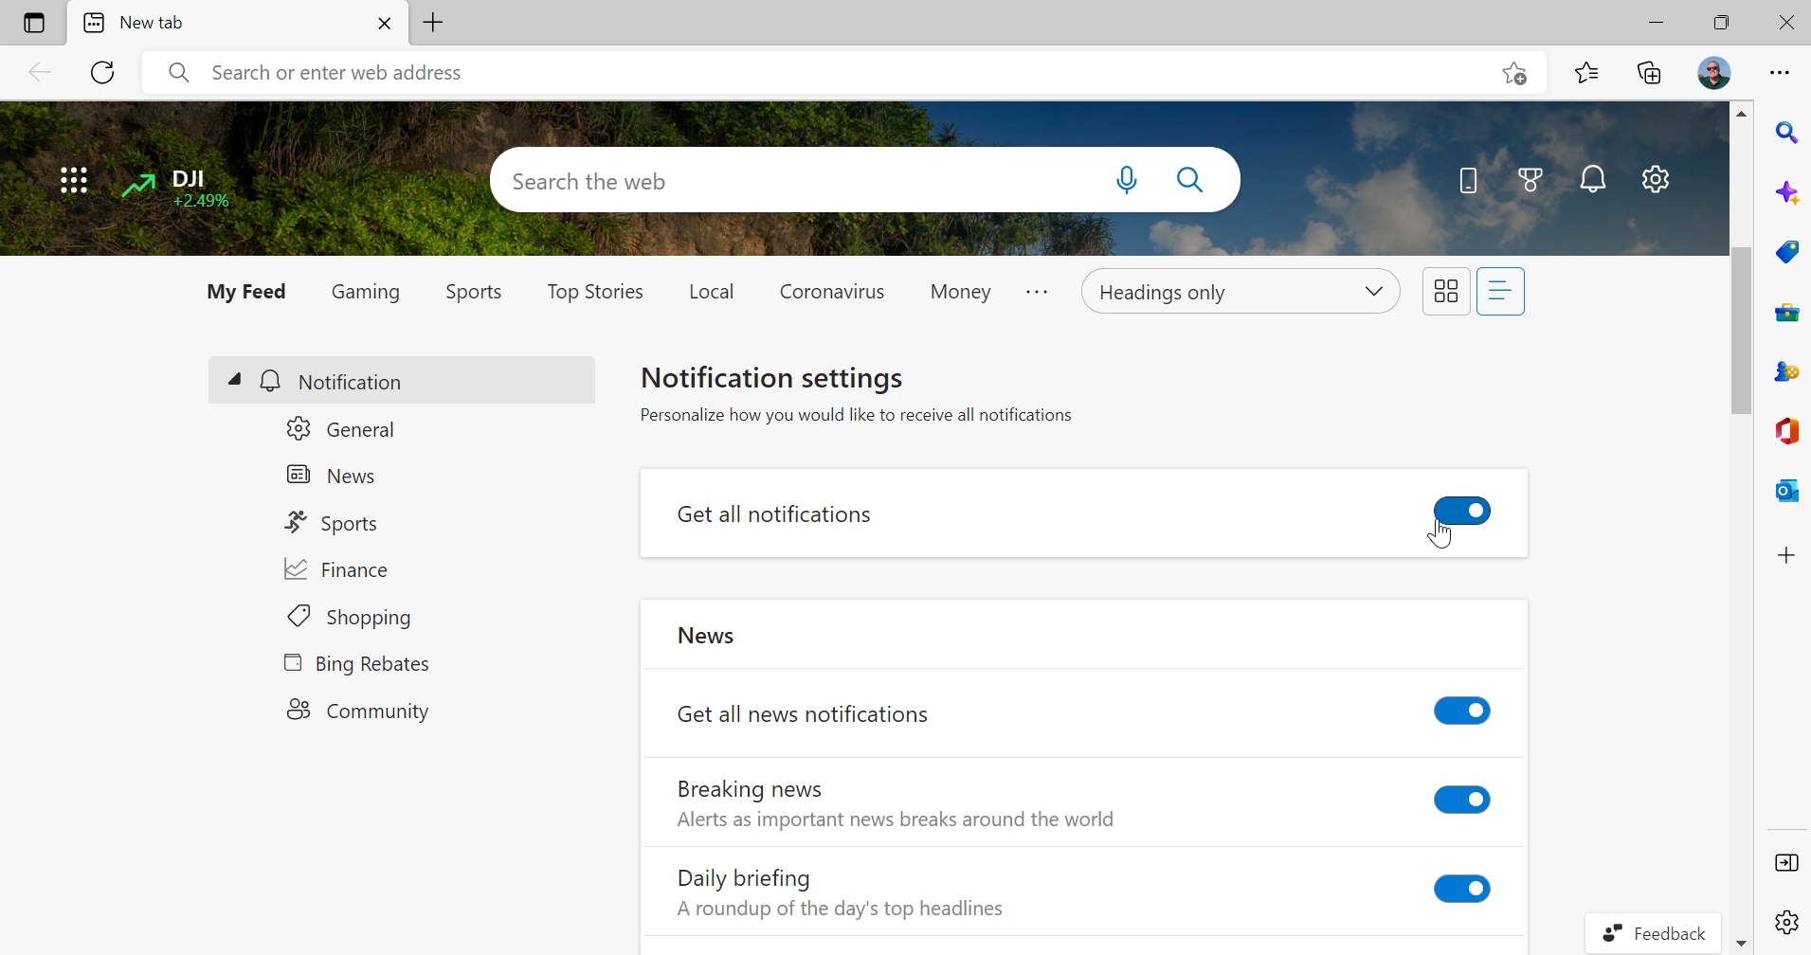
Task: Click the Copilot sparkle sidebar icon
Action: pos(1787,193)
